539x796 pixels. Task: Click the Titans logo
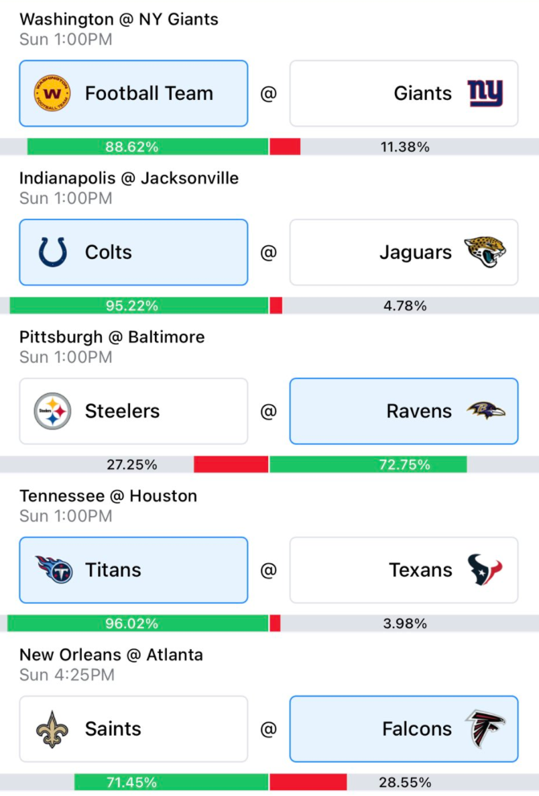54,570
